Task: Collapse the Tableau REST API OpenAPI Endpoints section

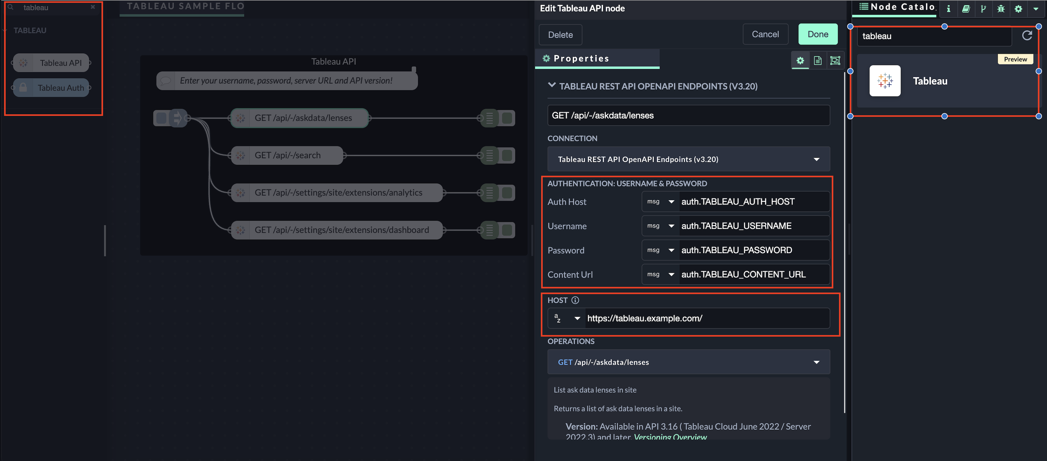Action: click(x=552, y=85)
